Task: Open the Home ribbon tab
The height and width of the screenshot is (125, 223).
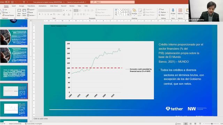Action: click(6, 6)
